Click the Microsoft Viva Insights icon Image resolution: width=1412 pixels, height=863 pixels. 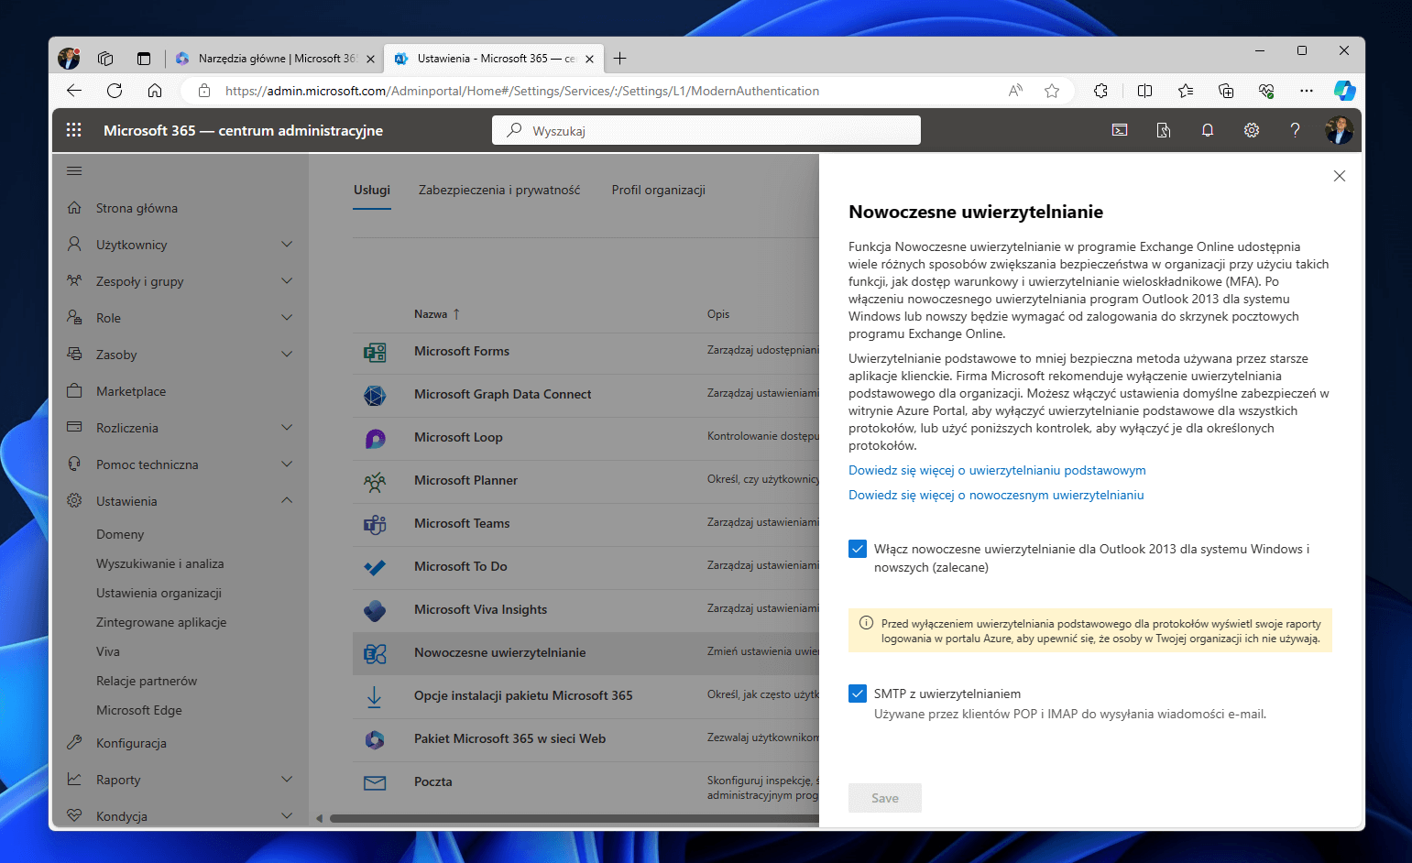pos(375,610)
